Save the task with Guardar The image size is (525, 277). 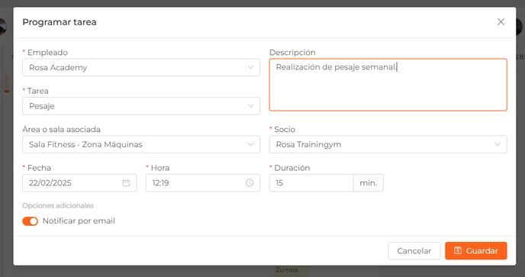click(x=476, y=251)
